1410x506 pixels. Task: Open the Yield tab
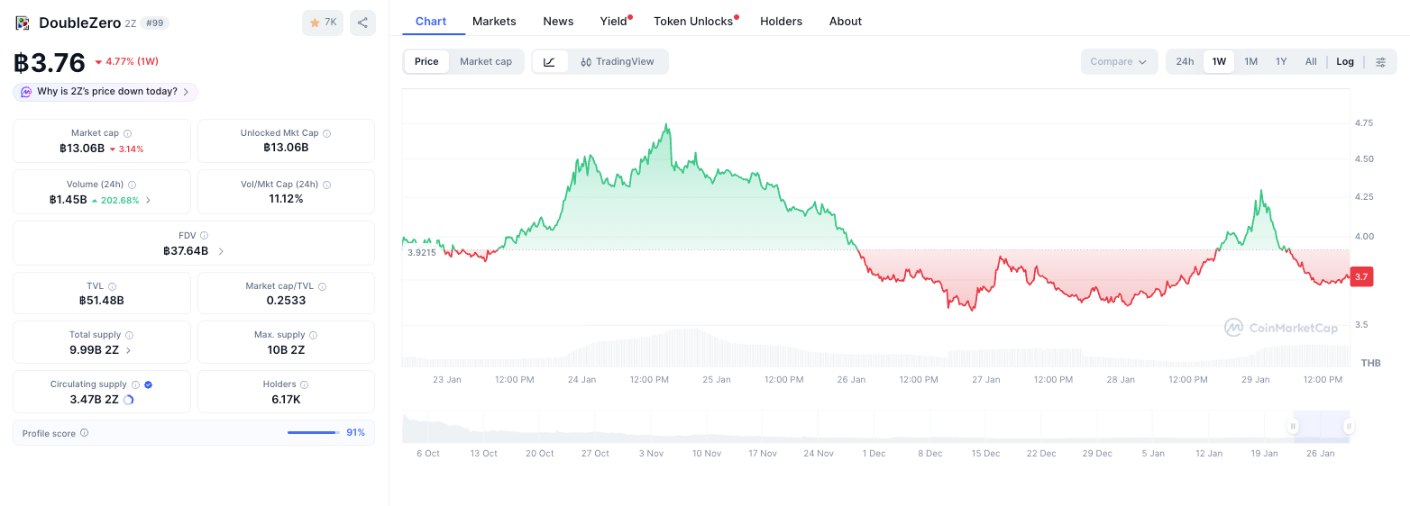pos(615,21)
